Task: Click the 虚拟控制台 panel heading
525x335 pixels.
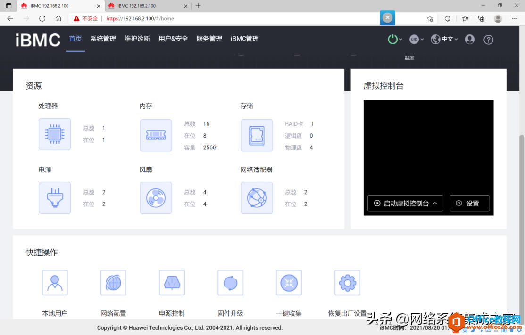Action: click(383, 86)
